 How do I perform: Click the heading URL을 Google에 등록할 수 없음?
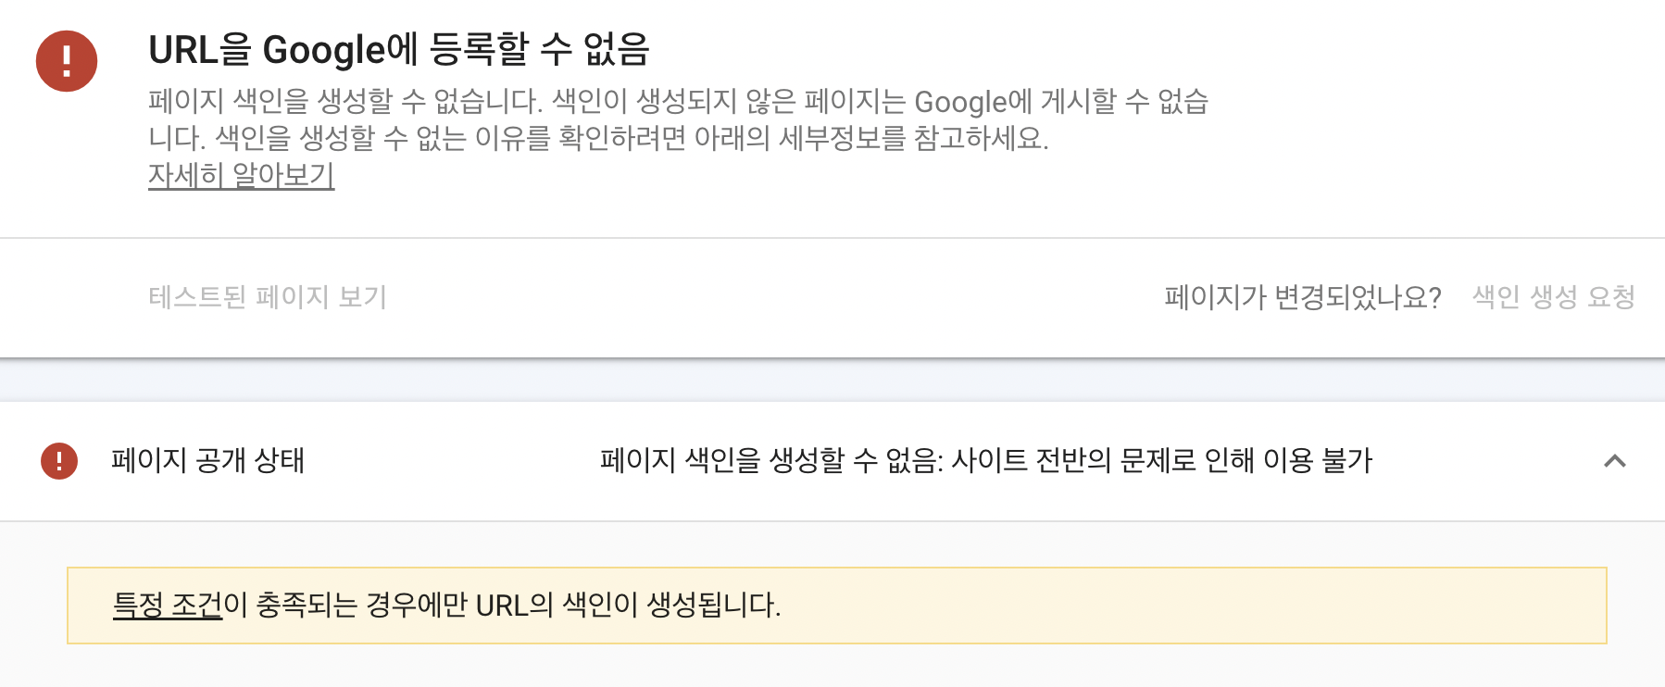click(x=404, y=51)
